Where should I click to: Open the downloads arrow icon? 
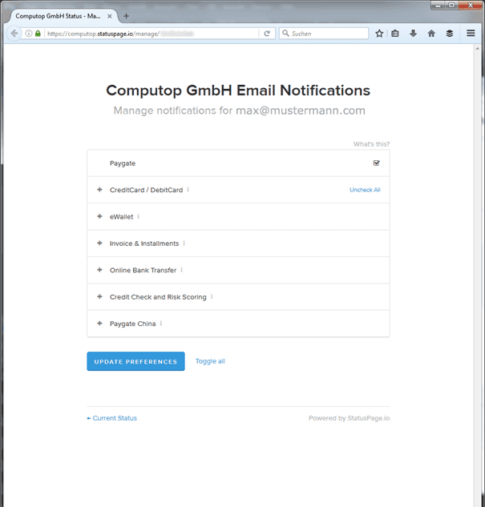(414, 34)
